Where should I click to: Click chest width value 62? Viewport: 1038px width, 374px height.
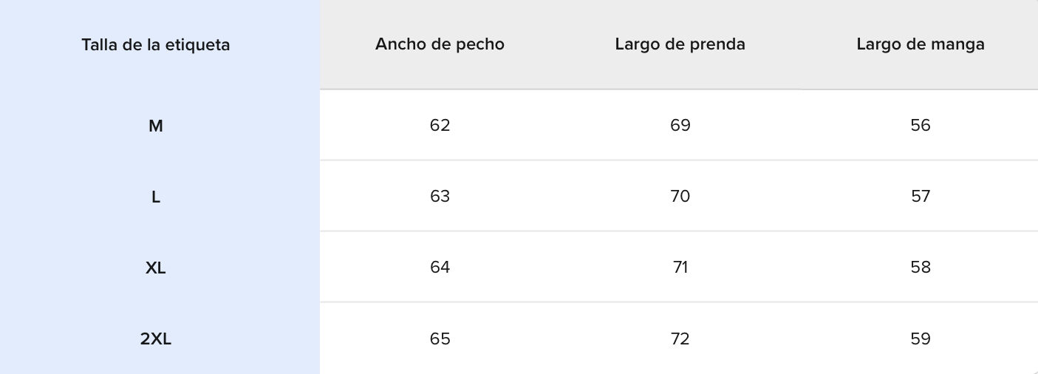click(x=440, y=126)
